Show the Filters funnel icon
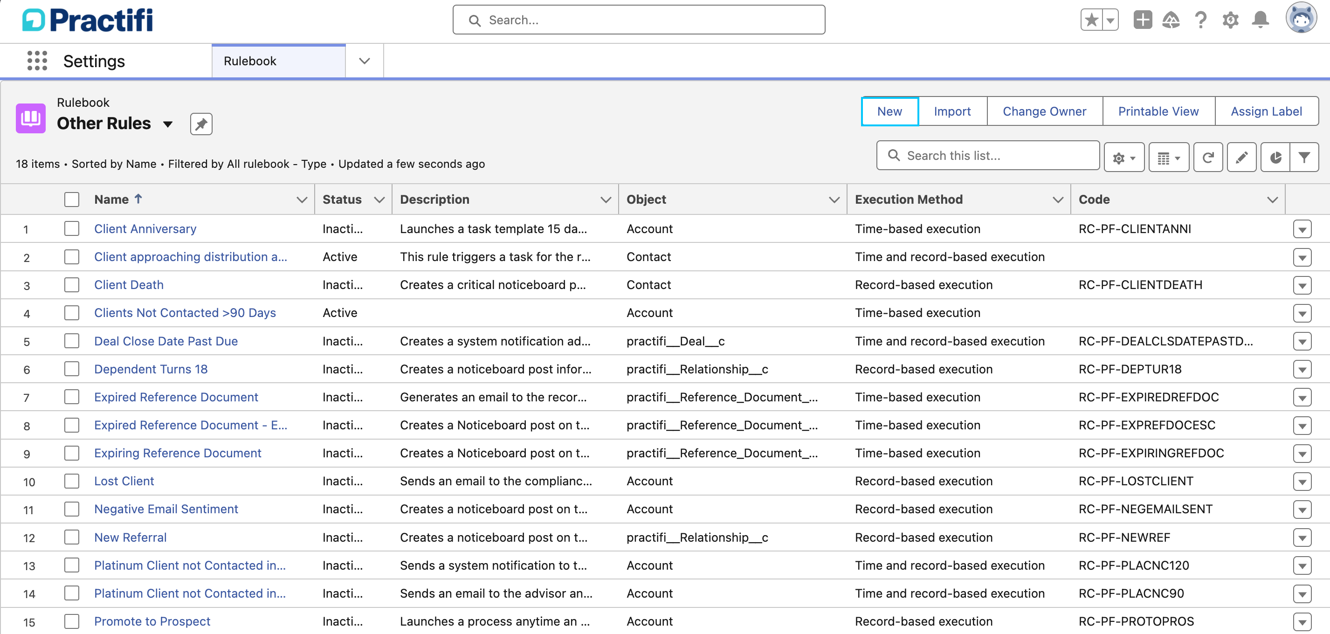1330x634 pixels. (x=1304, y=158)
